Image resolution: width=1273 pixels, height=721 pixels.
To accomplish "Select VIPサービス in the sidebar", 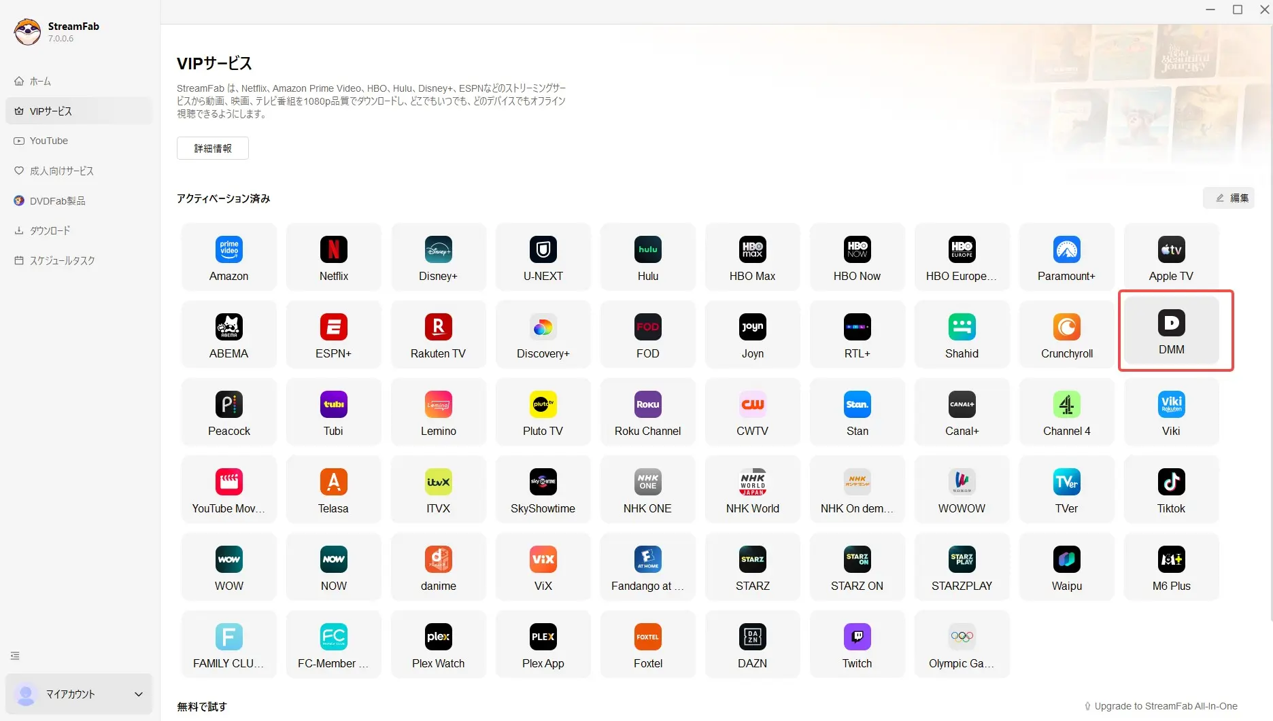I will coord(79,111).
